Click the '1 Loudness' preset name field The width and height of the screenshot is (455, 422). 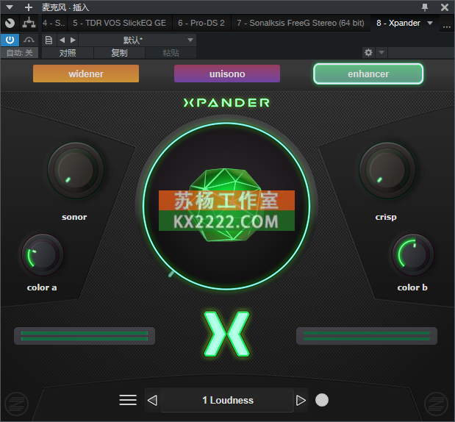click(227, 400)
